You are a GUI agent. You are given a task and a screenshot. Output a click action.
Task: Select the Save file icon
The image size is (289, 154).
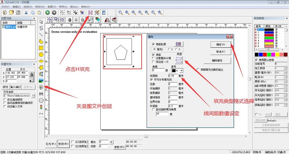(x=18, y=12)
